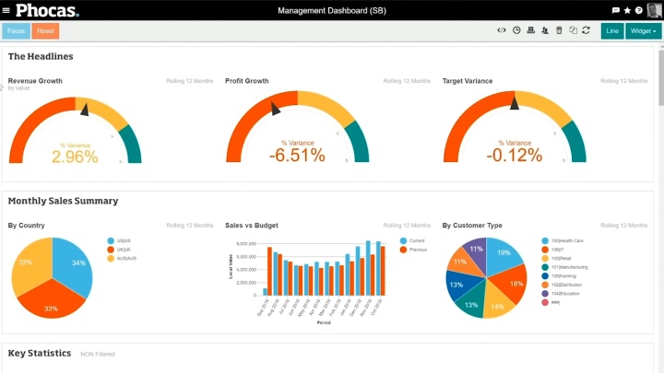Open the Widget dropdown
This screenshot has height=373, width=664.
click(644, 31)
